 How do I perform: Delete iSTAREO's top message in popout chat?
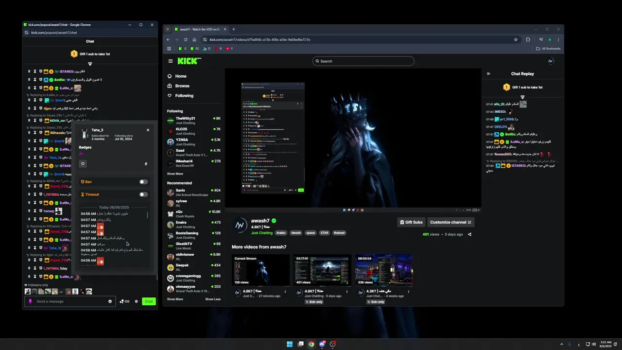tap(29, 71)
